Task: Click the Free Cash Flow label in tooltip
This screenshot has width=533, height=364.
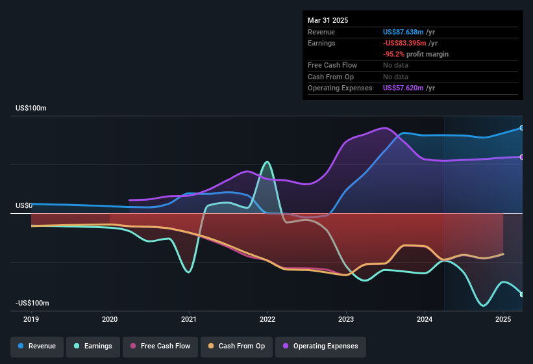Action: 332,65
